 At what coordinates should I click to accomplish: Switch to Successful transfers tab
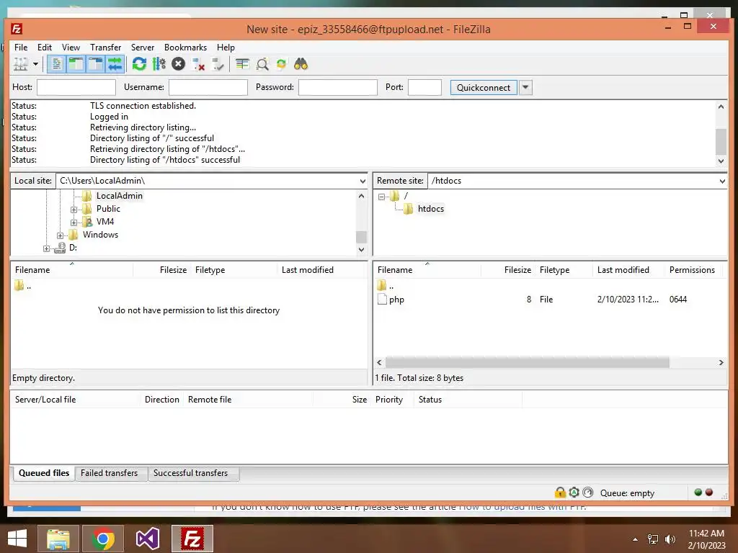tap(190, 473)
